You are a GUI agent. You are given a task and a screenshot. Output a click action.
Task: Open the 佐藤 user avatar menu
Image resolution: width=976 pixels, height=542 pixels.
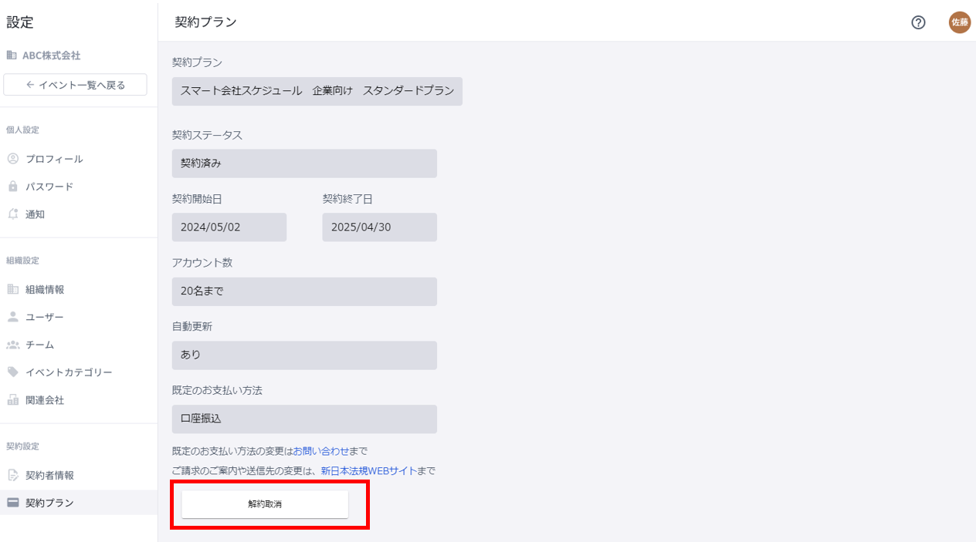pyautogui.click(x=959, y=22)
